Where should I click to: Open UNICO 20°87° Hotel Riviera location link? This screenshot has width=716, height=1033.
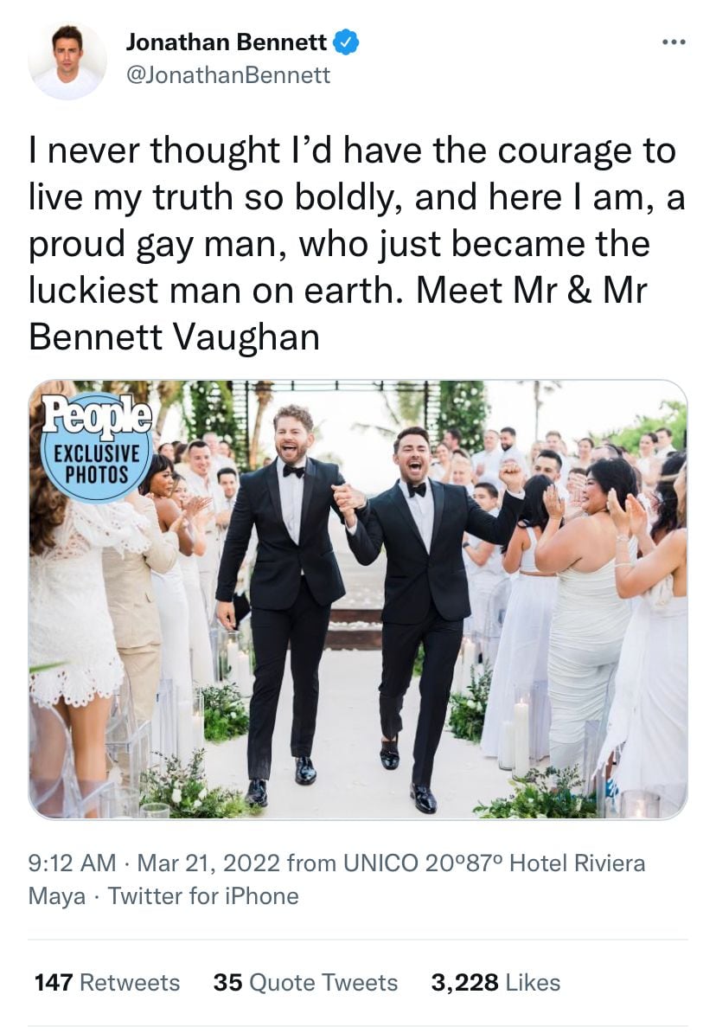pos(493,863)
